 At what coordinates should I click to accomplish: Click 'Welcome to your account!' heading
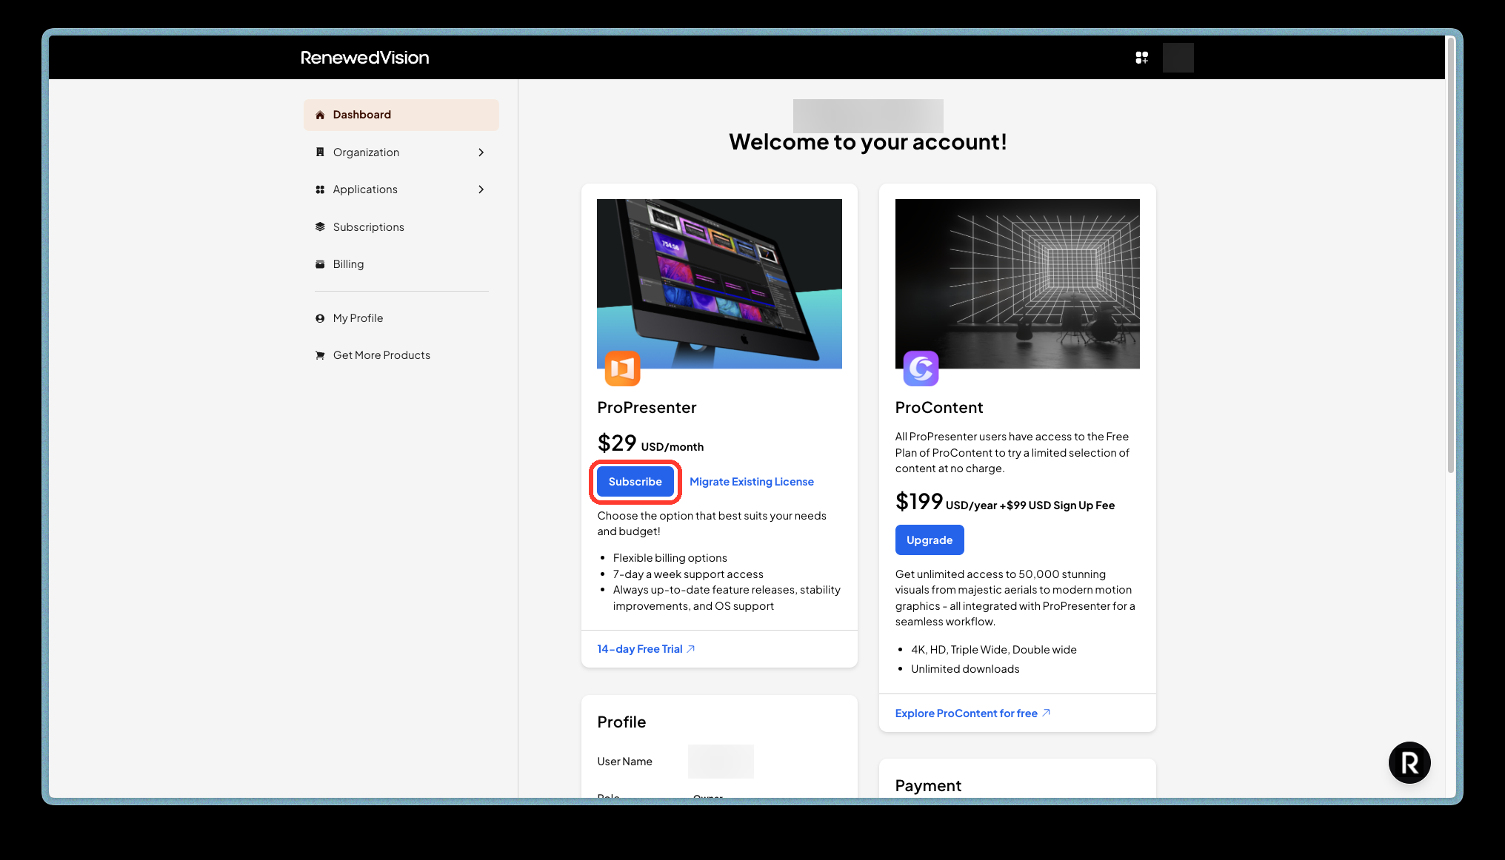click(x=868, y=142)
